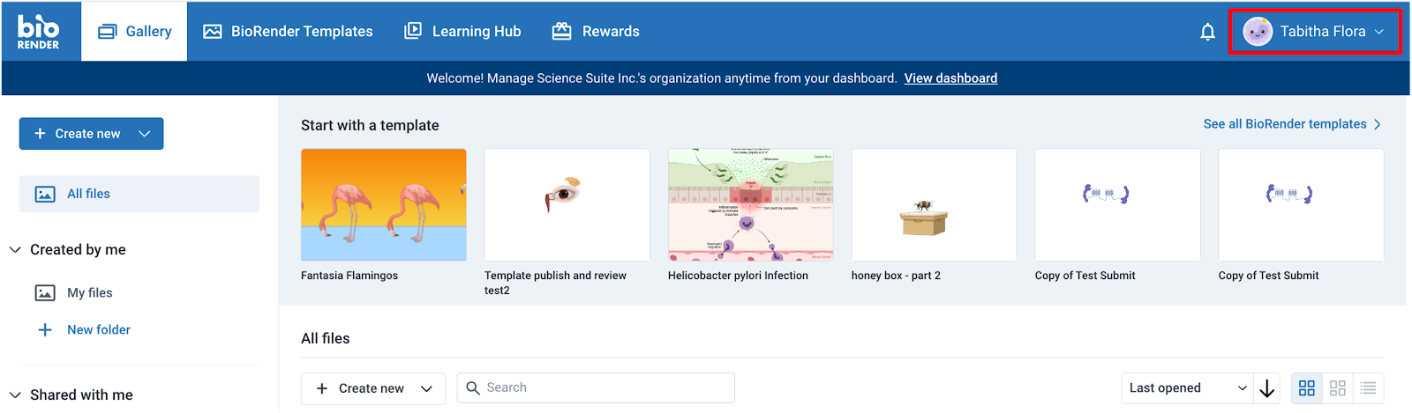The width and height of the screenshot is (1412, 413).
Task: Open the Learning Hub tab
Action: [462, 32]
